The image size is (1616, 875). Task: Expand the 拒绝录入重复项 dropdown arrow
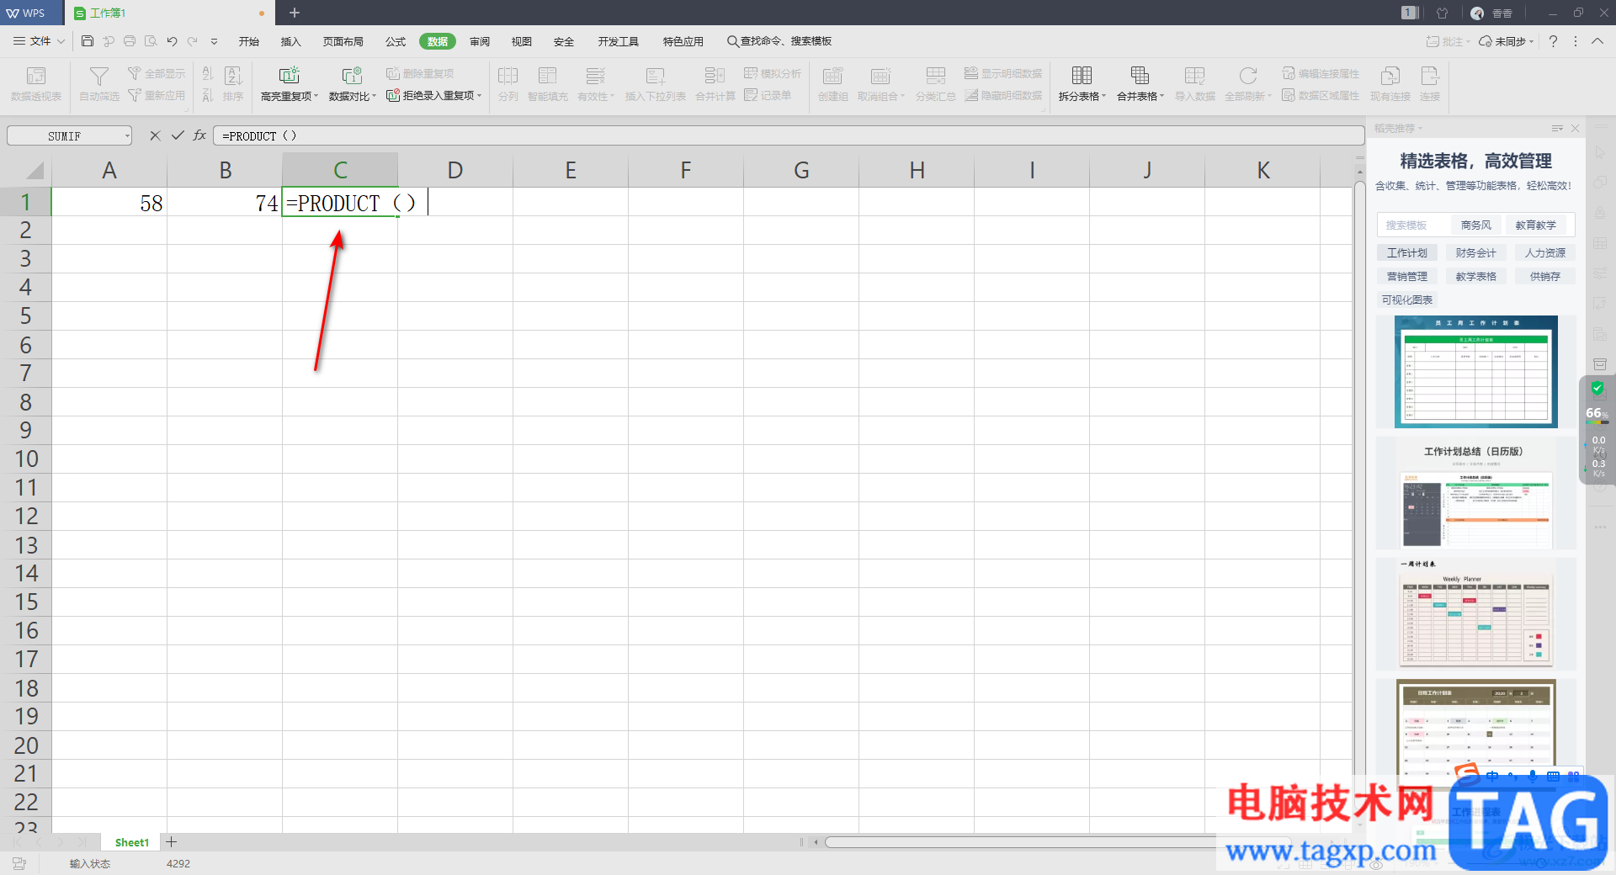480,96
